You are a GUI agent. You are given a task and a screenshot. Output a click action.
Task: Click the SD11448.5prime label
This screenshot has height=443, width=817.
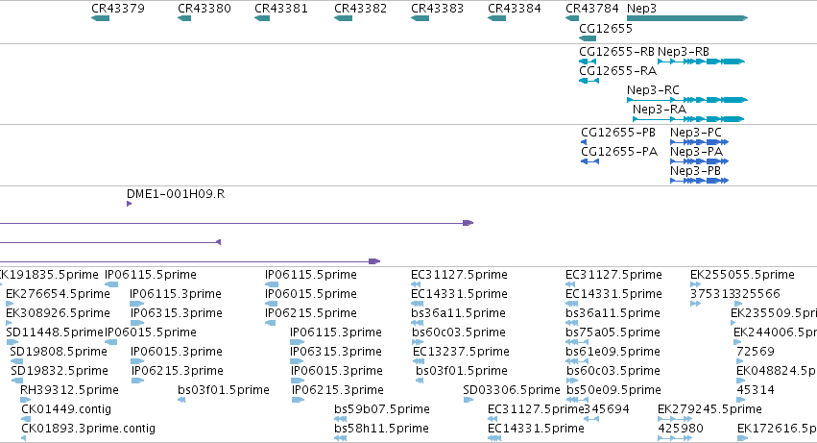click(x=55, y=332)
